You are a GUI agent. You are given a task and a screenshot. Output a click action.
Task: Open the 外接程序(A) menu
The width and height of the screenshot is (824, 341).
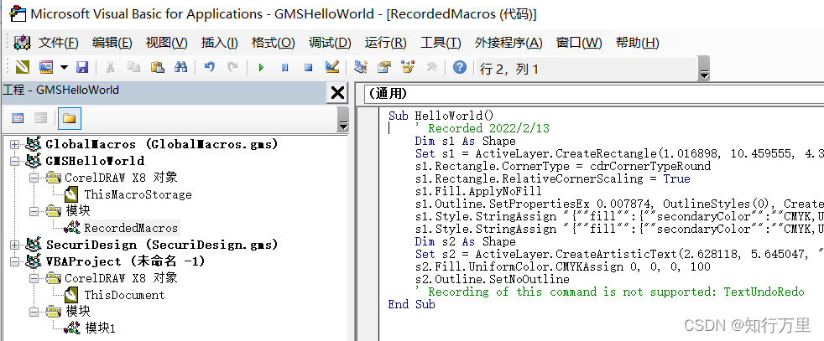[508, 43]
